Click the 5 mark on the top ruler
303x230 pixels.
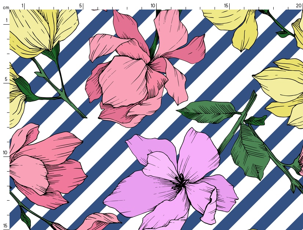pos(81,6)
